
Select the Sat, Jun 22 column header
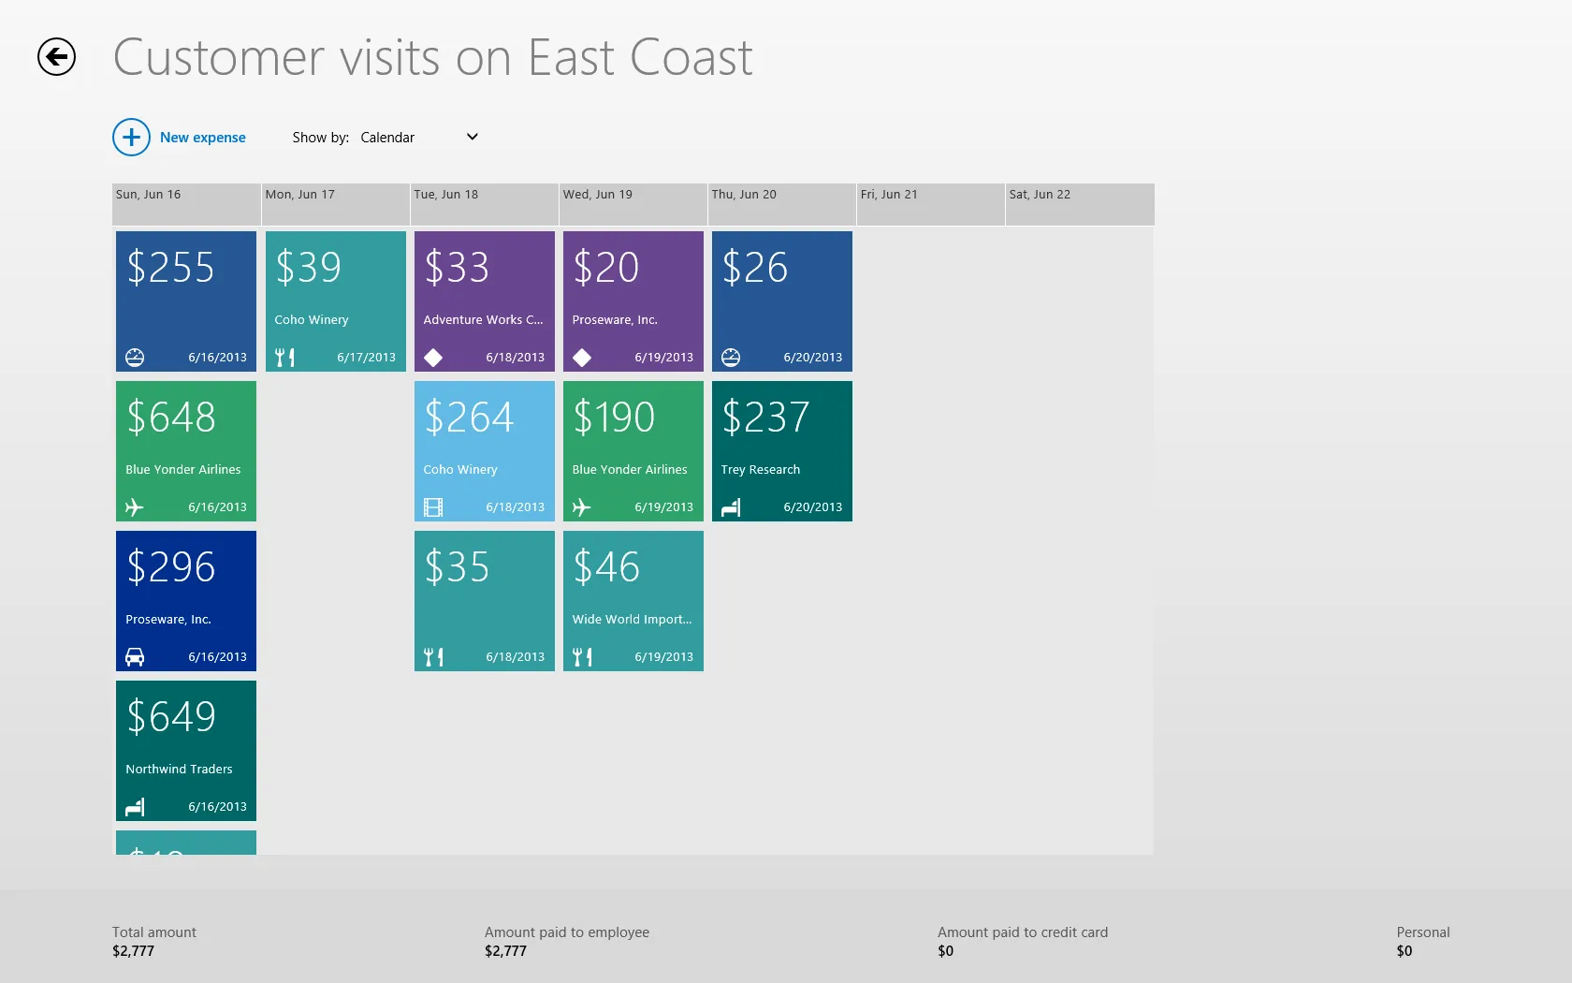tap(1080, 204)
